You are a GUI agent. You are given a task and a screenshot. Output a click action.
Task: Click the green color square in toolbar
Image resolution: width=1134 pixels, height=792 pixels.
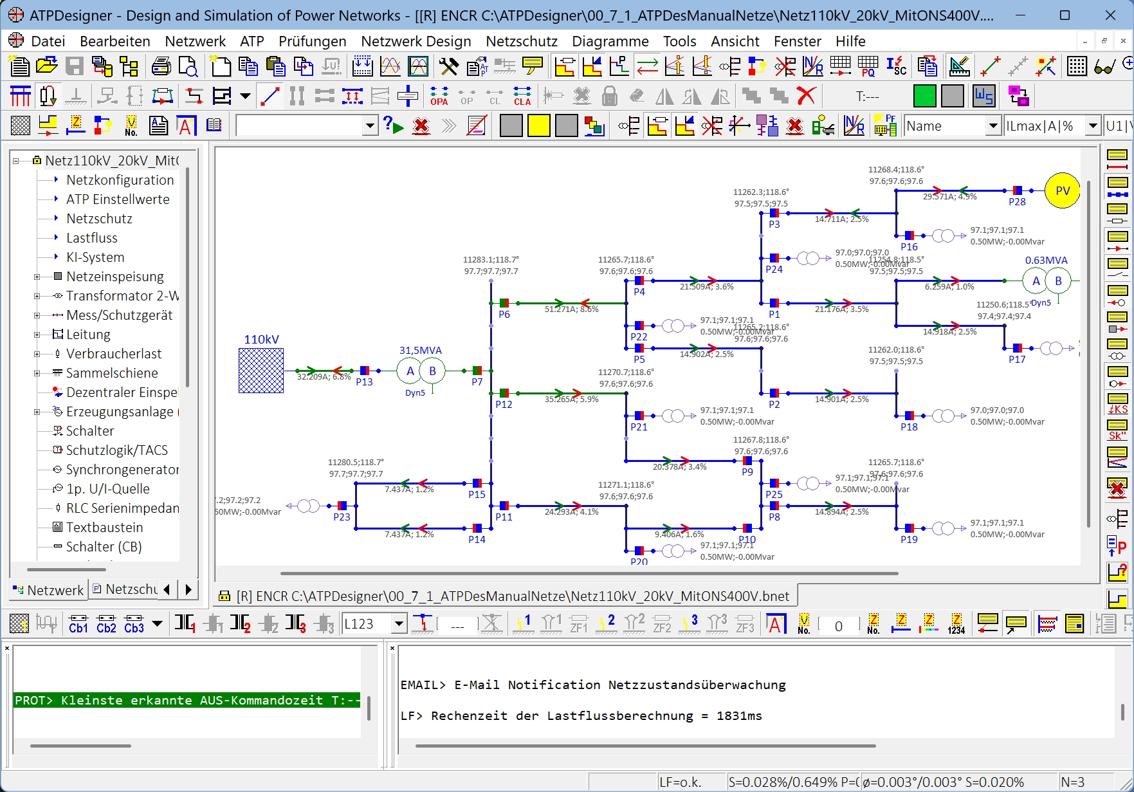point(924,97)
